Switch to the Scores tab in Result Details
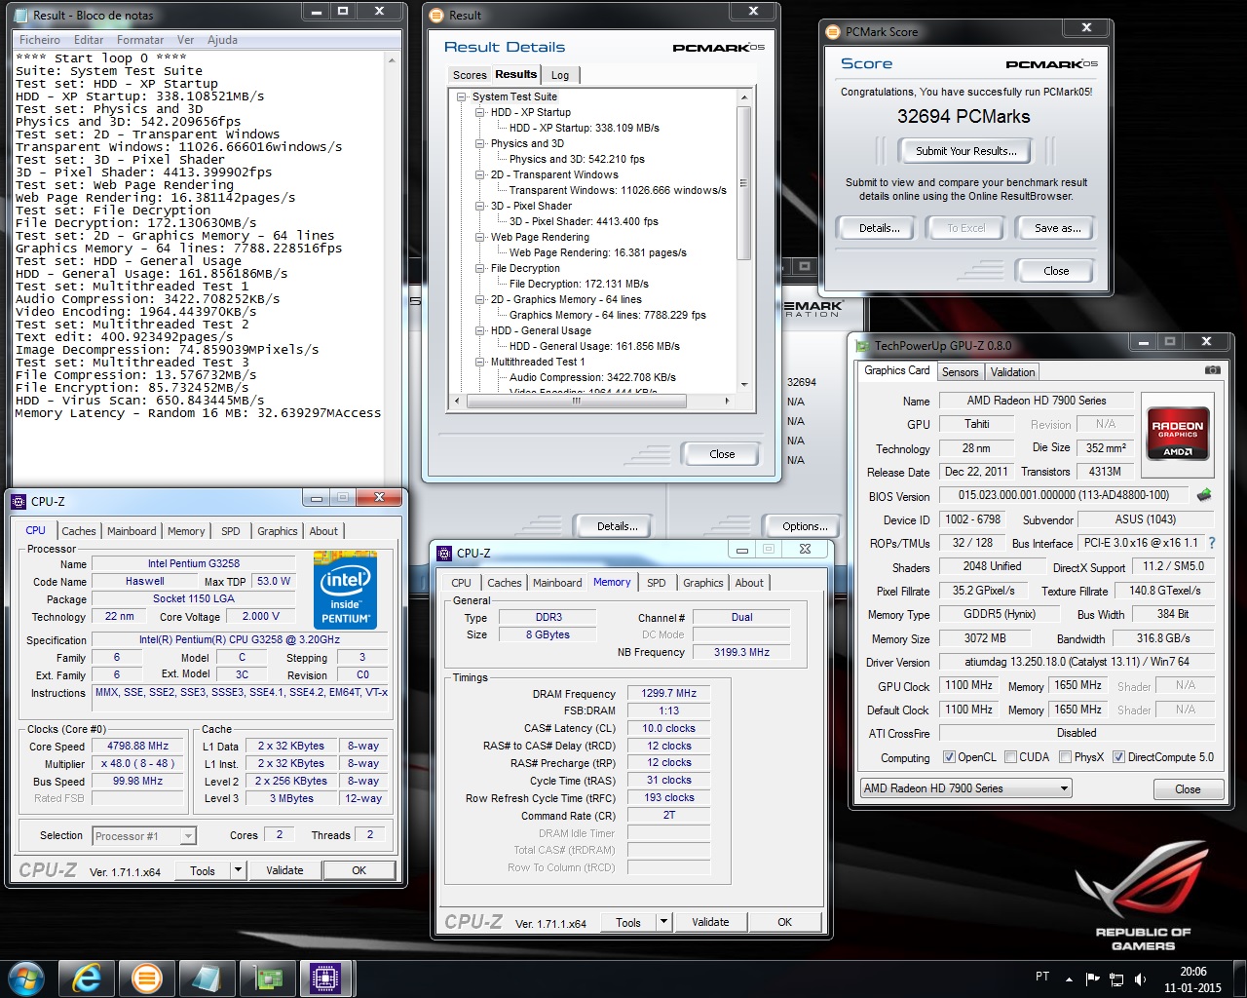Viewport: 1247px width, 998px height. point(470,75)
